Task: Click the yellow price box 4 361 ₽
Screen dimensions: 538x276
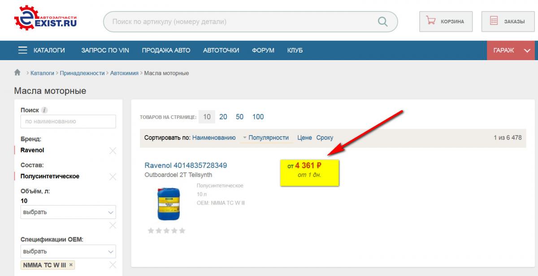Action: pyautogui.click(x=310, y=171)
